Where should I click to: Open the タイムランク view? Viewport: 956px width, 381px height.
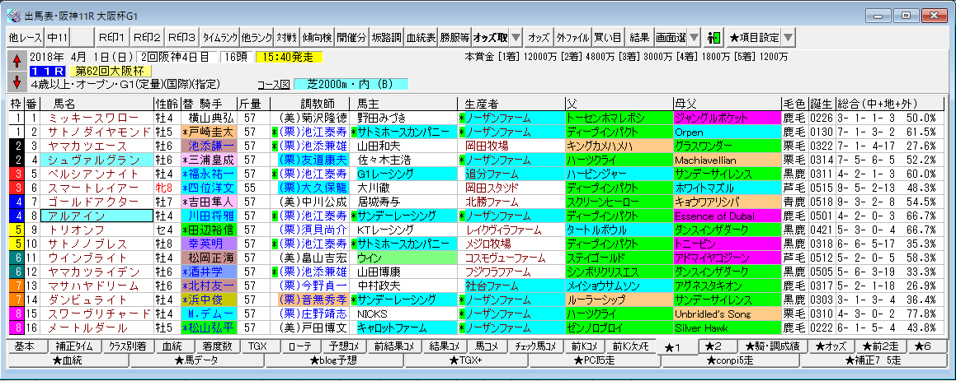[219, 38]
